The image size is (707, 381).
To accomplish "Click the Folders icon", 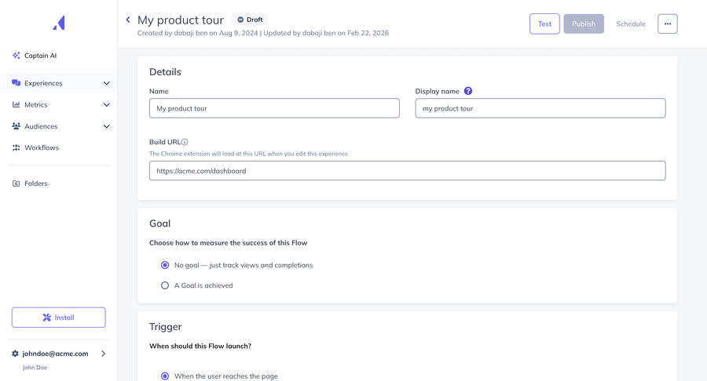I will point(16,183).
